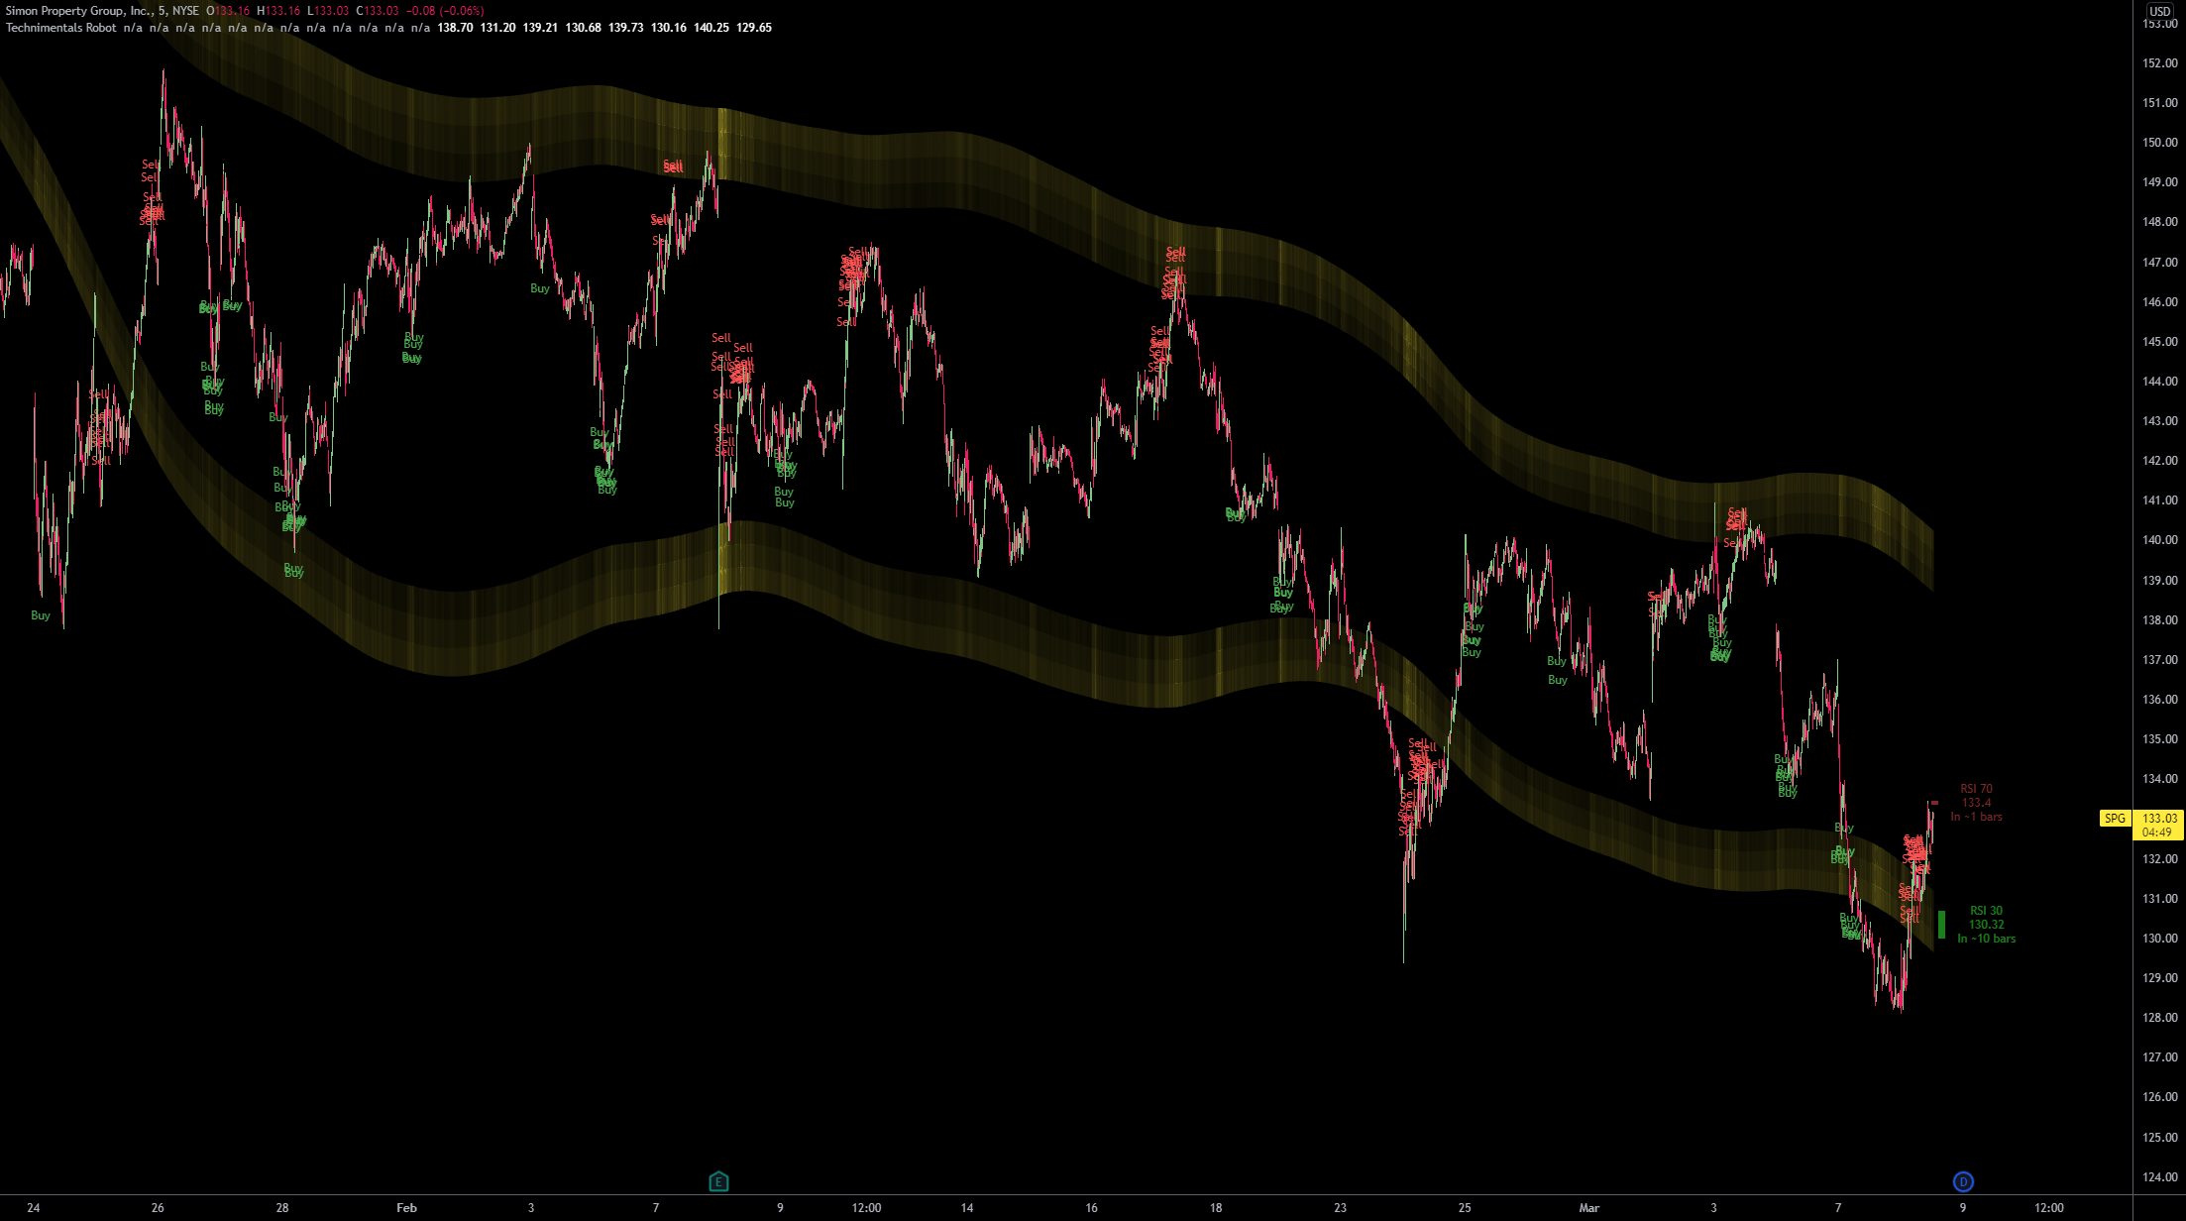Click the -0.08 (-0.06%) change value
The width and height of the screenshot is (2186, 1221).
tap(445, 11)
